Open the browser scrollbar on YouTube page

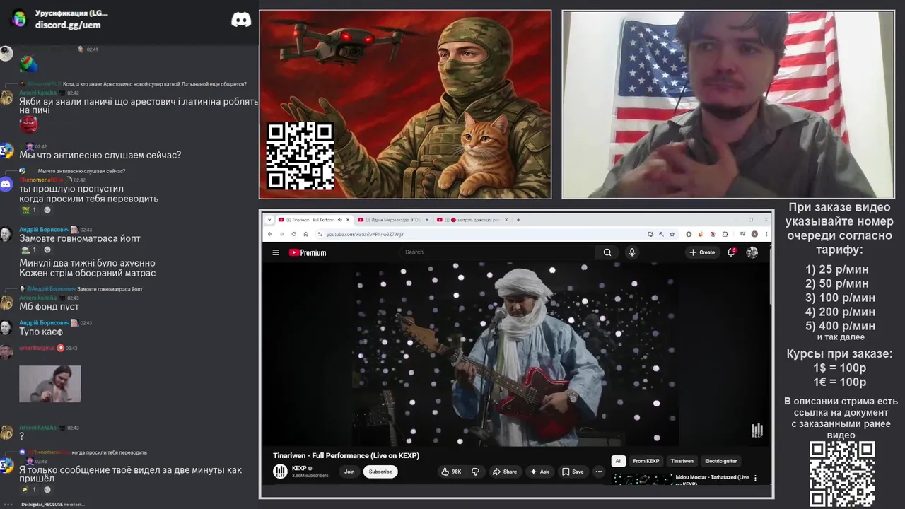click(x=771, y=276)
